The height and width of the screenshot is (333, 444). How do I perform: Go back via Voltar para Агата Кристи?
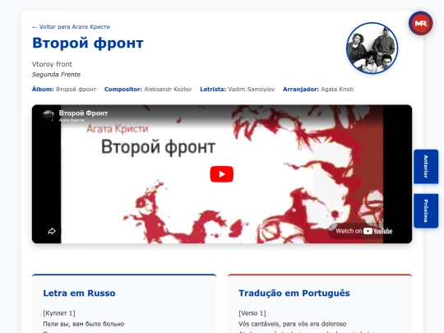(71, 27)
